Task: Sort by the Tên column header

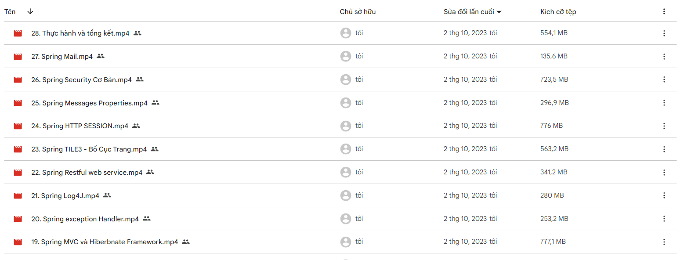Action: tap(10, 12)
